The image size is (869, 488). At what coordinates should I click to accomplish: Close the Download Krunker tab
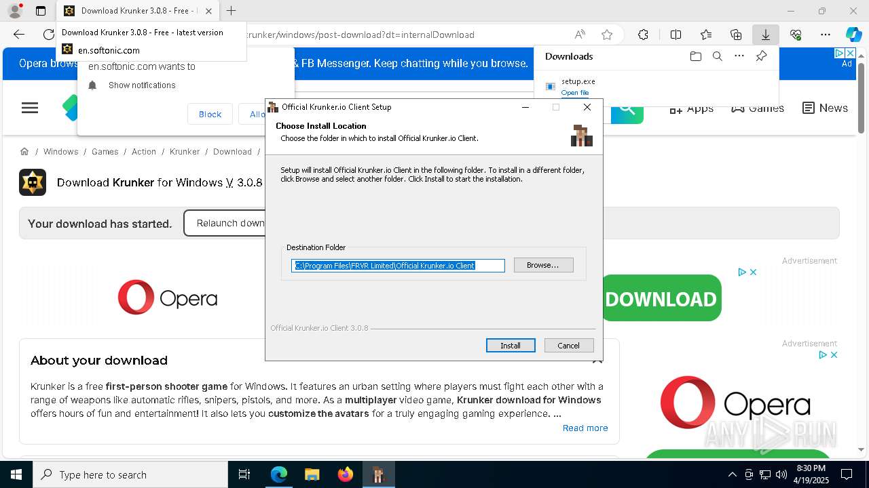[208, 11]
